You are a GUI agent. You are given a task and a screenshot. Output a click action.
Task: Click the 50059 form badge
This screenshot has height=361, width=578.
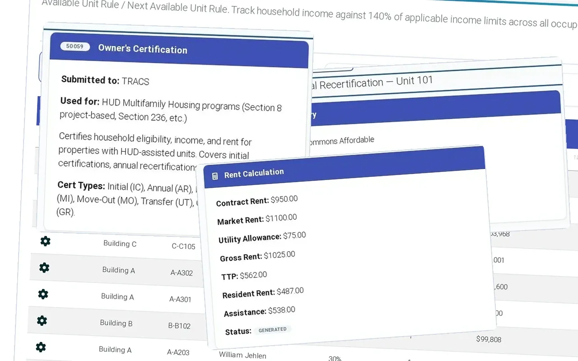click(x=75, y=46)
